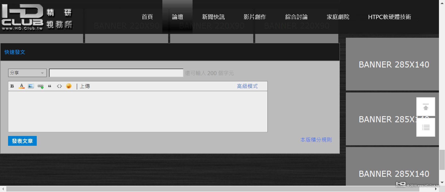Click the horizontal scrollbar left arrow
Screen dimensions: 445x192
tap(3, 189)
